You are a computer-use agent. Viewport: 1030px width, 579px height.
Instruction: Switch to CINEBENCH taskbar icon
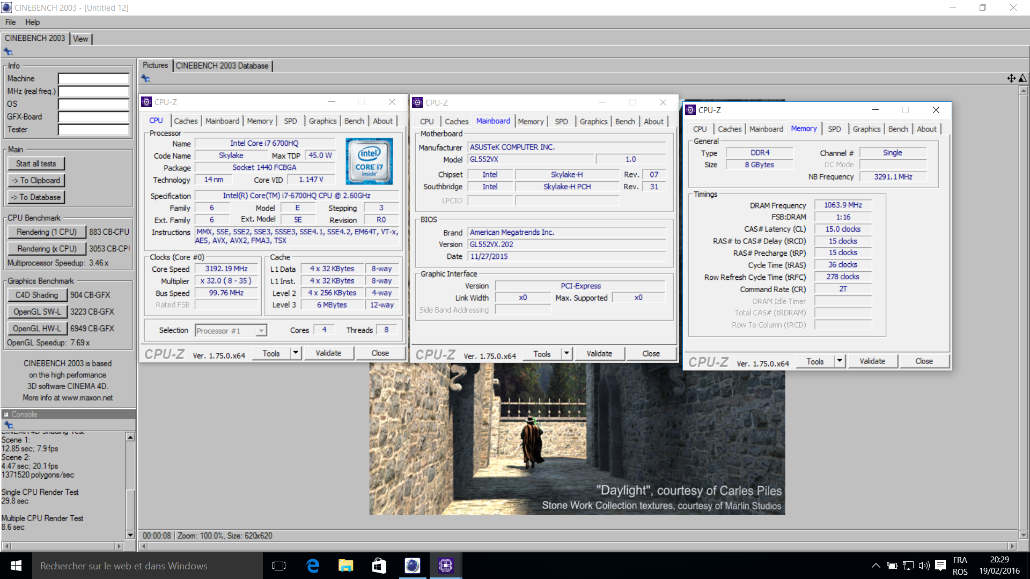pyautogui.click(x=412, y=566)
